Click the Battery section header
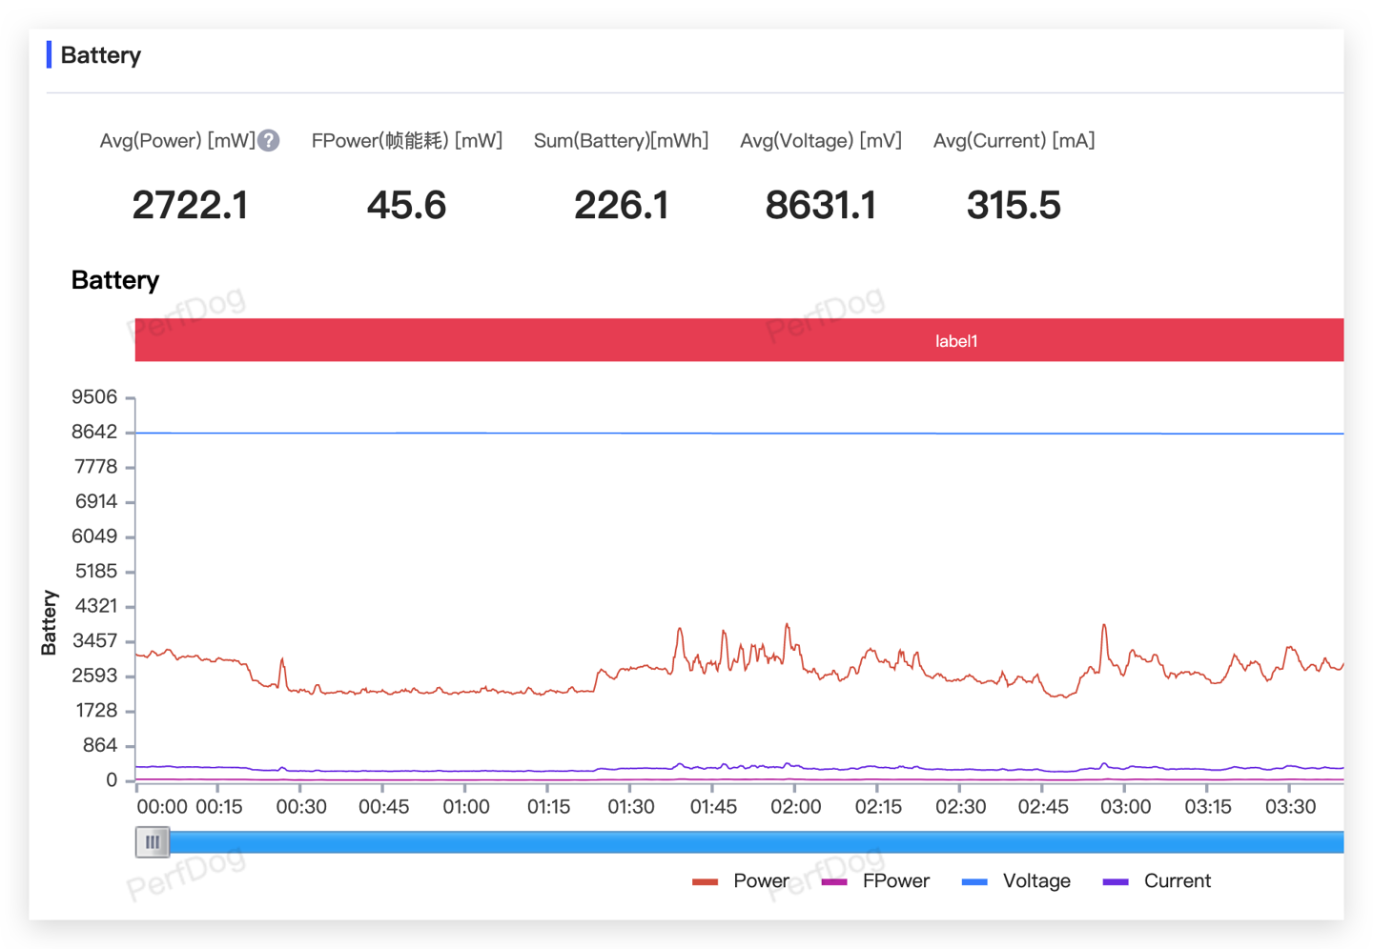Image resolution: width=1373 pixels, height=949 pixels. point(100,55)
